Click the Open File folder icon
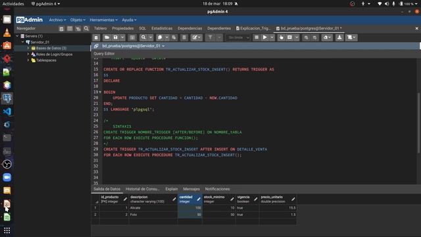421x237 pixels. coord(107,38)
